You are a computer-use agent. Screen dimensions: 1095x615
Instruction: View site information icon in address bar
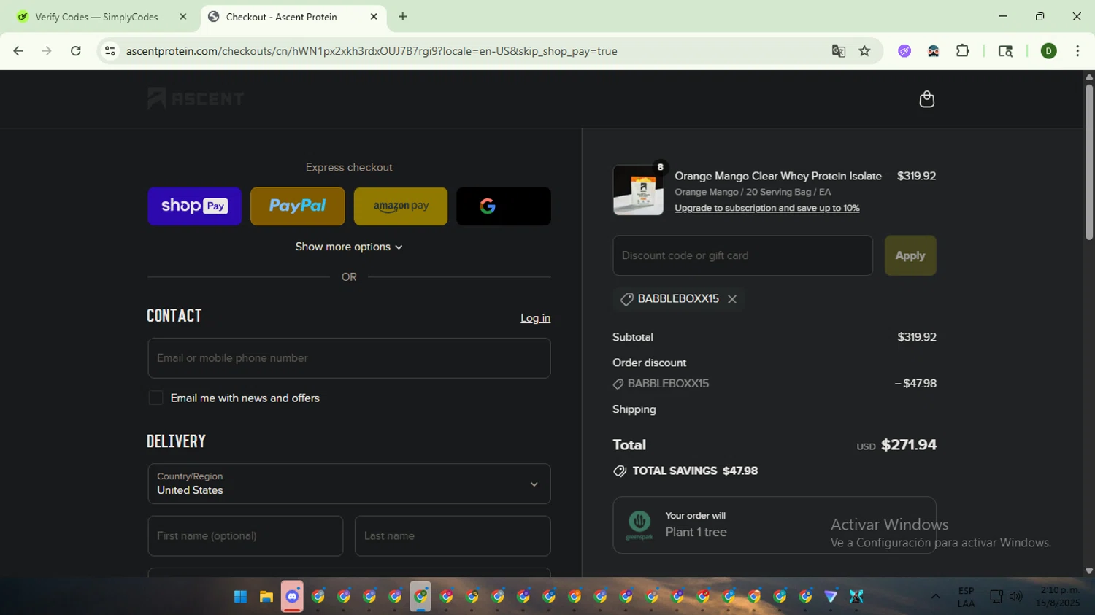point(110,51)
